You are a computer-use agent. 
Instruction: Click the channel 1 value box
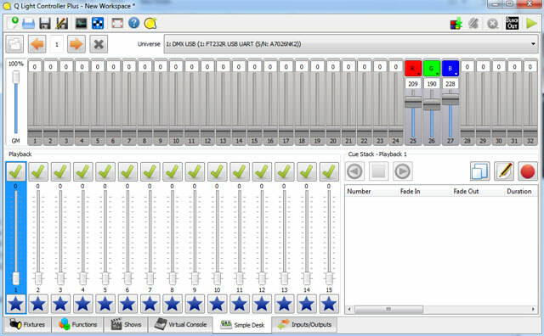[35, 66]
